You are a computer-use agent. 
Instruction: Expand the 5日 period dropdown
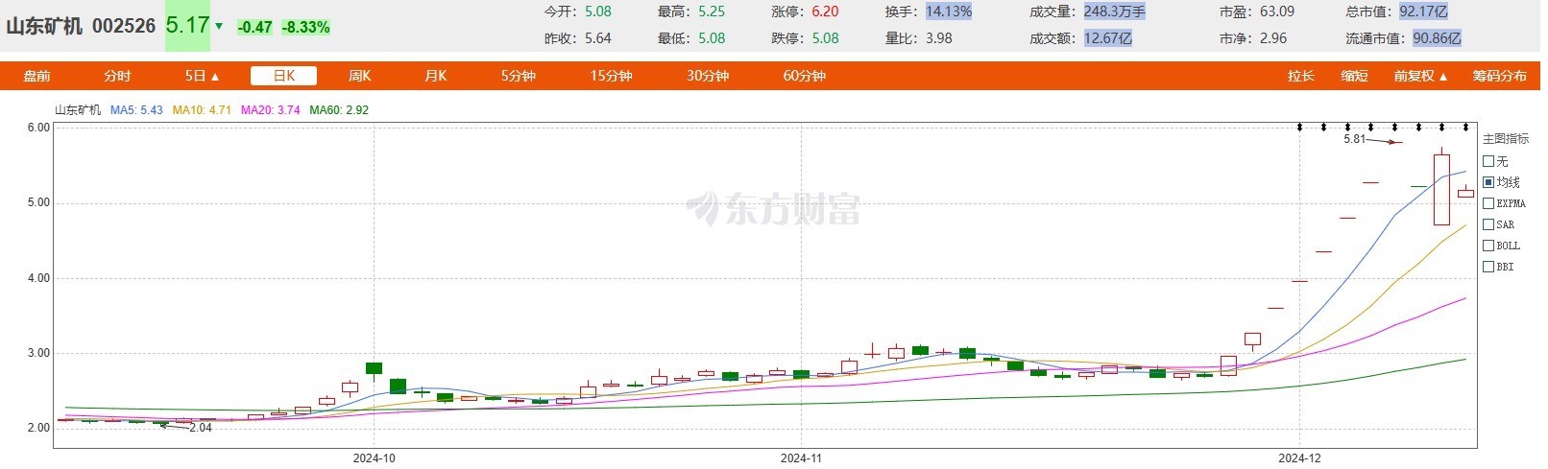click(x=203, y=76)
